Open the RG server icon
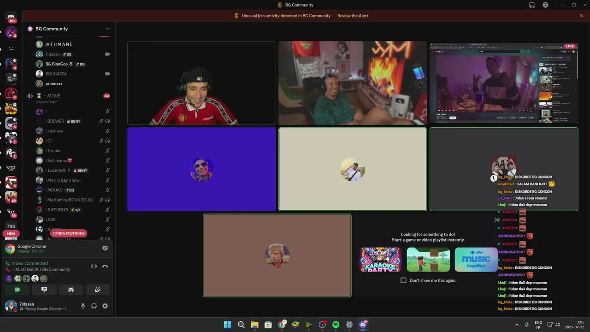Viewport: 590px width, 332px height. [11, 153]
